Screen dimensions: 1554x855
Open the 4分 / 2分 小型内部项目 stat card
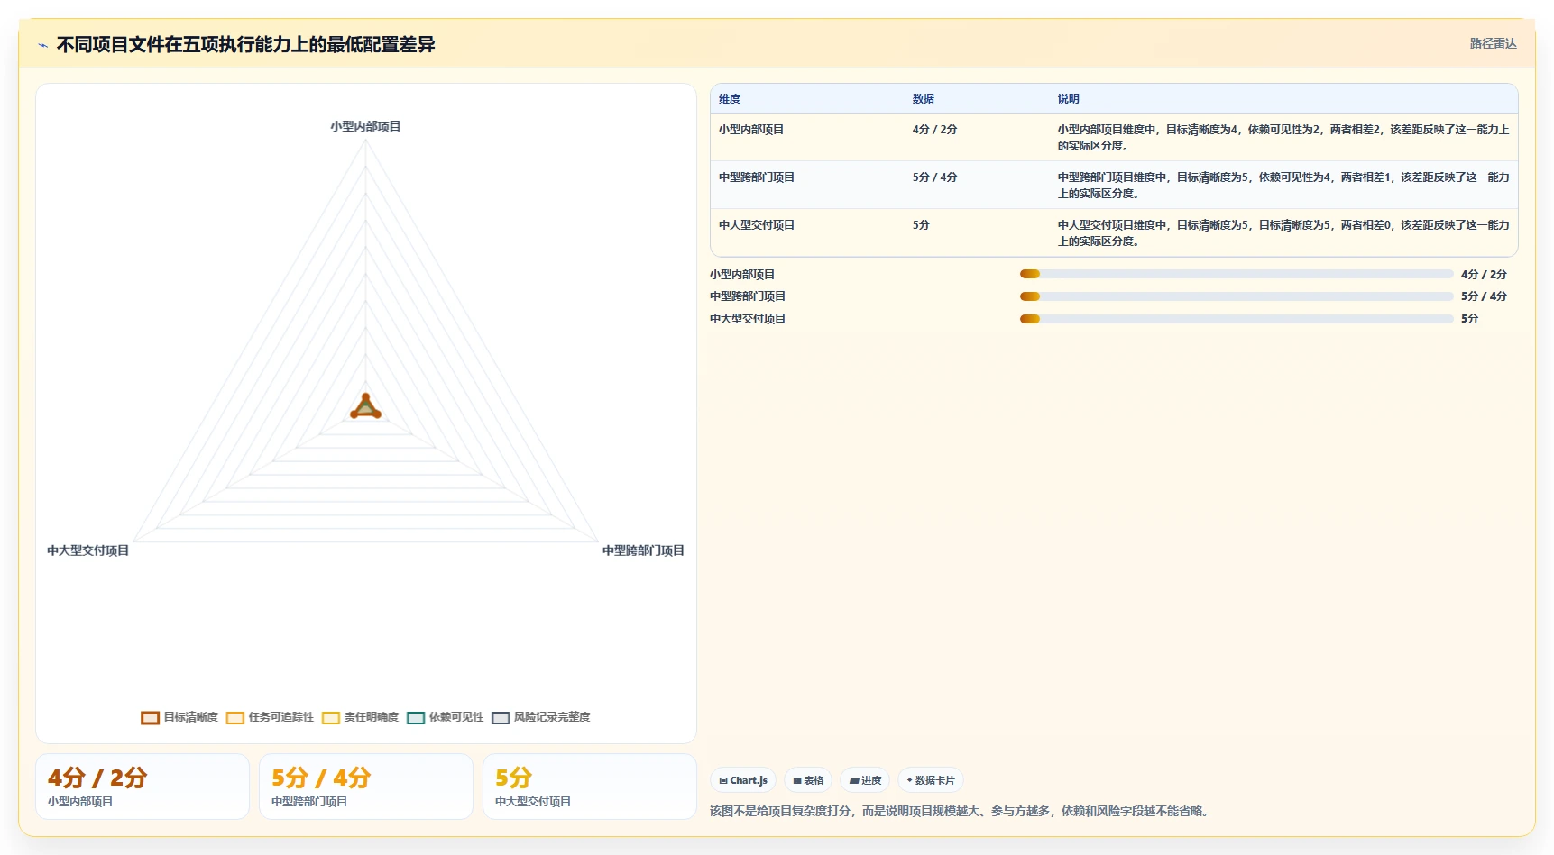click(x=143, y=787)
